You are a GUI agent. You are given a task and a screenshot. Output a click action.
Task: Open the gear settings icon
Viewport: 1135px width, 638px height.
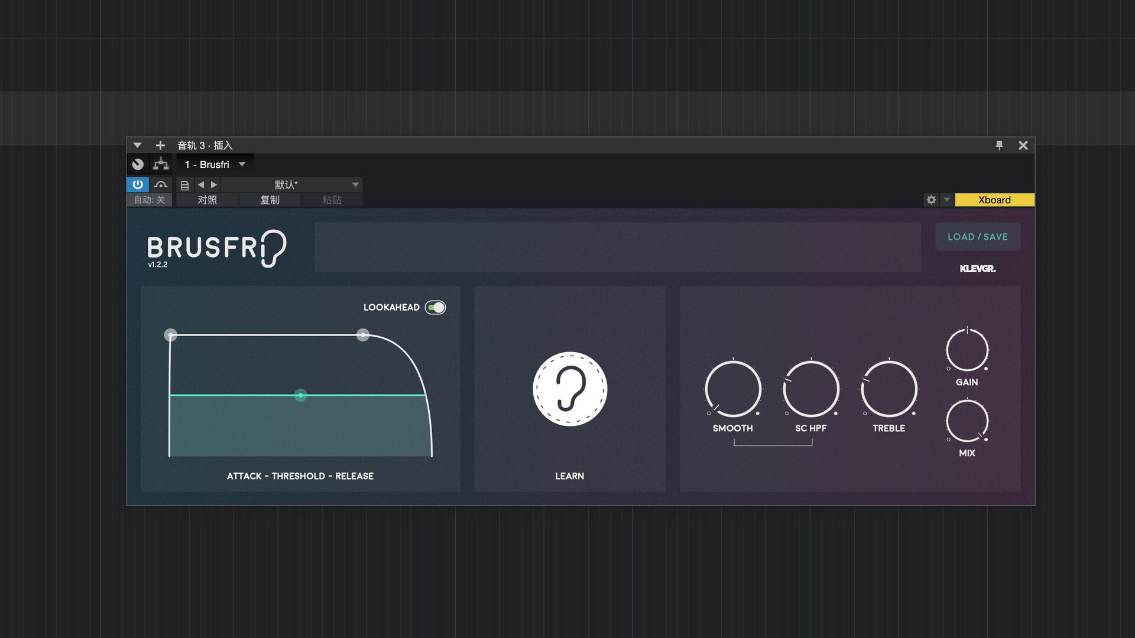pos(932,200)
